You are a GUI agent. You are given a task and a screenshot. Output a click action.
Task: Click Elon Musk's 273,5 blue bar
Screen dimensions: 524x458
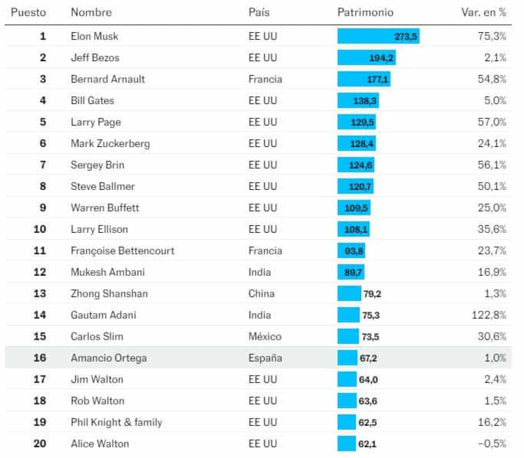click(378, 36)
